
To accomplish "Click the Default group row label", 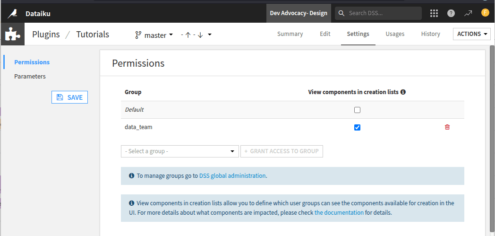I will click(134, 110).
